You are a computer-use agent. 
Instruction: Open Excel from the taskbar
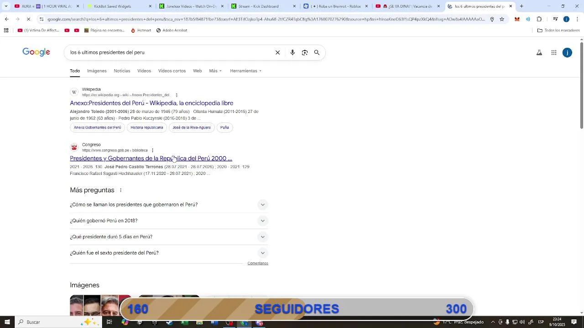click(x=184, y=322)
